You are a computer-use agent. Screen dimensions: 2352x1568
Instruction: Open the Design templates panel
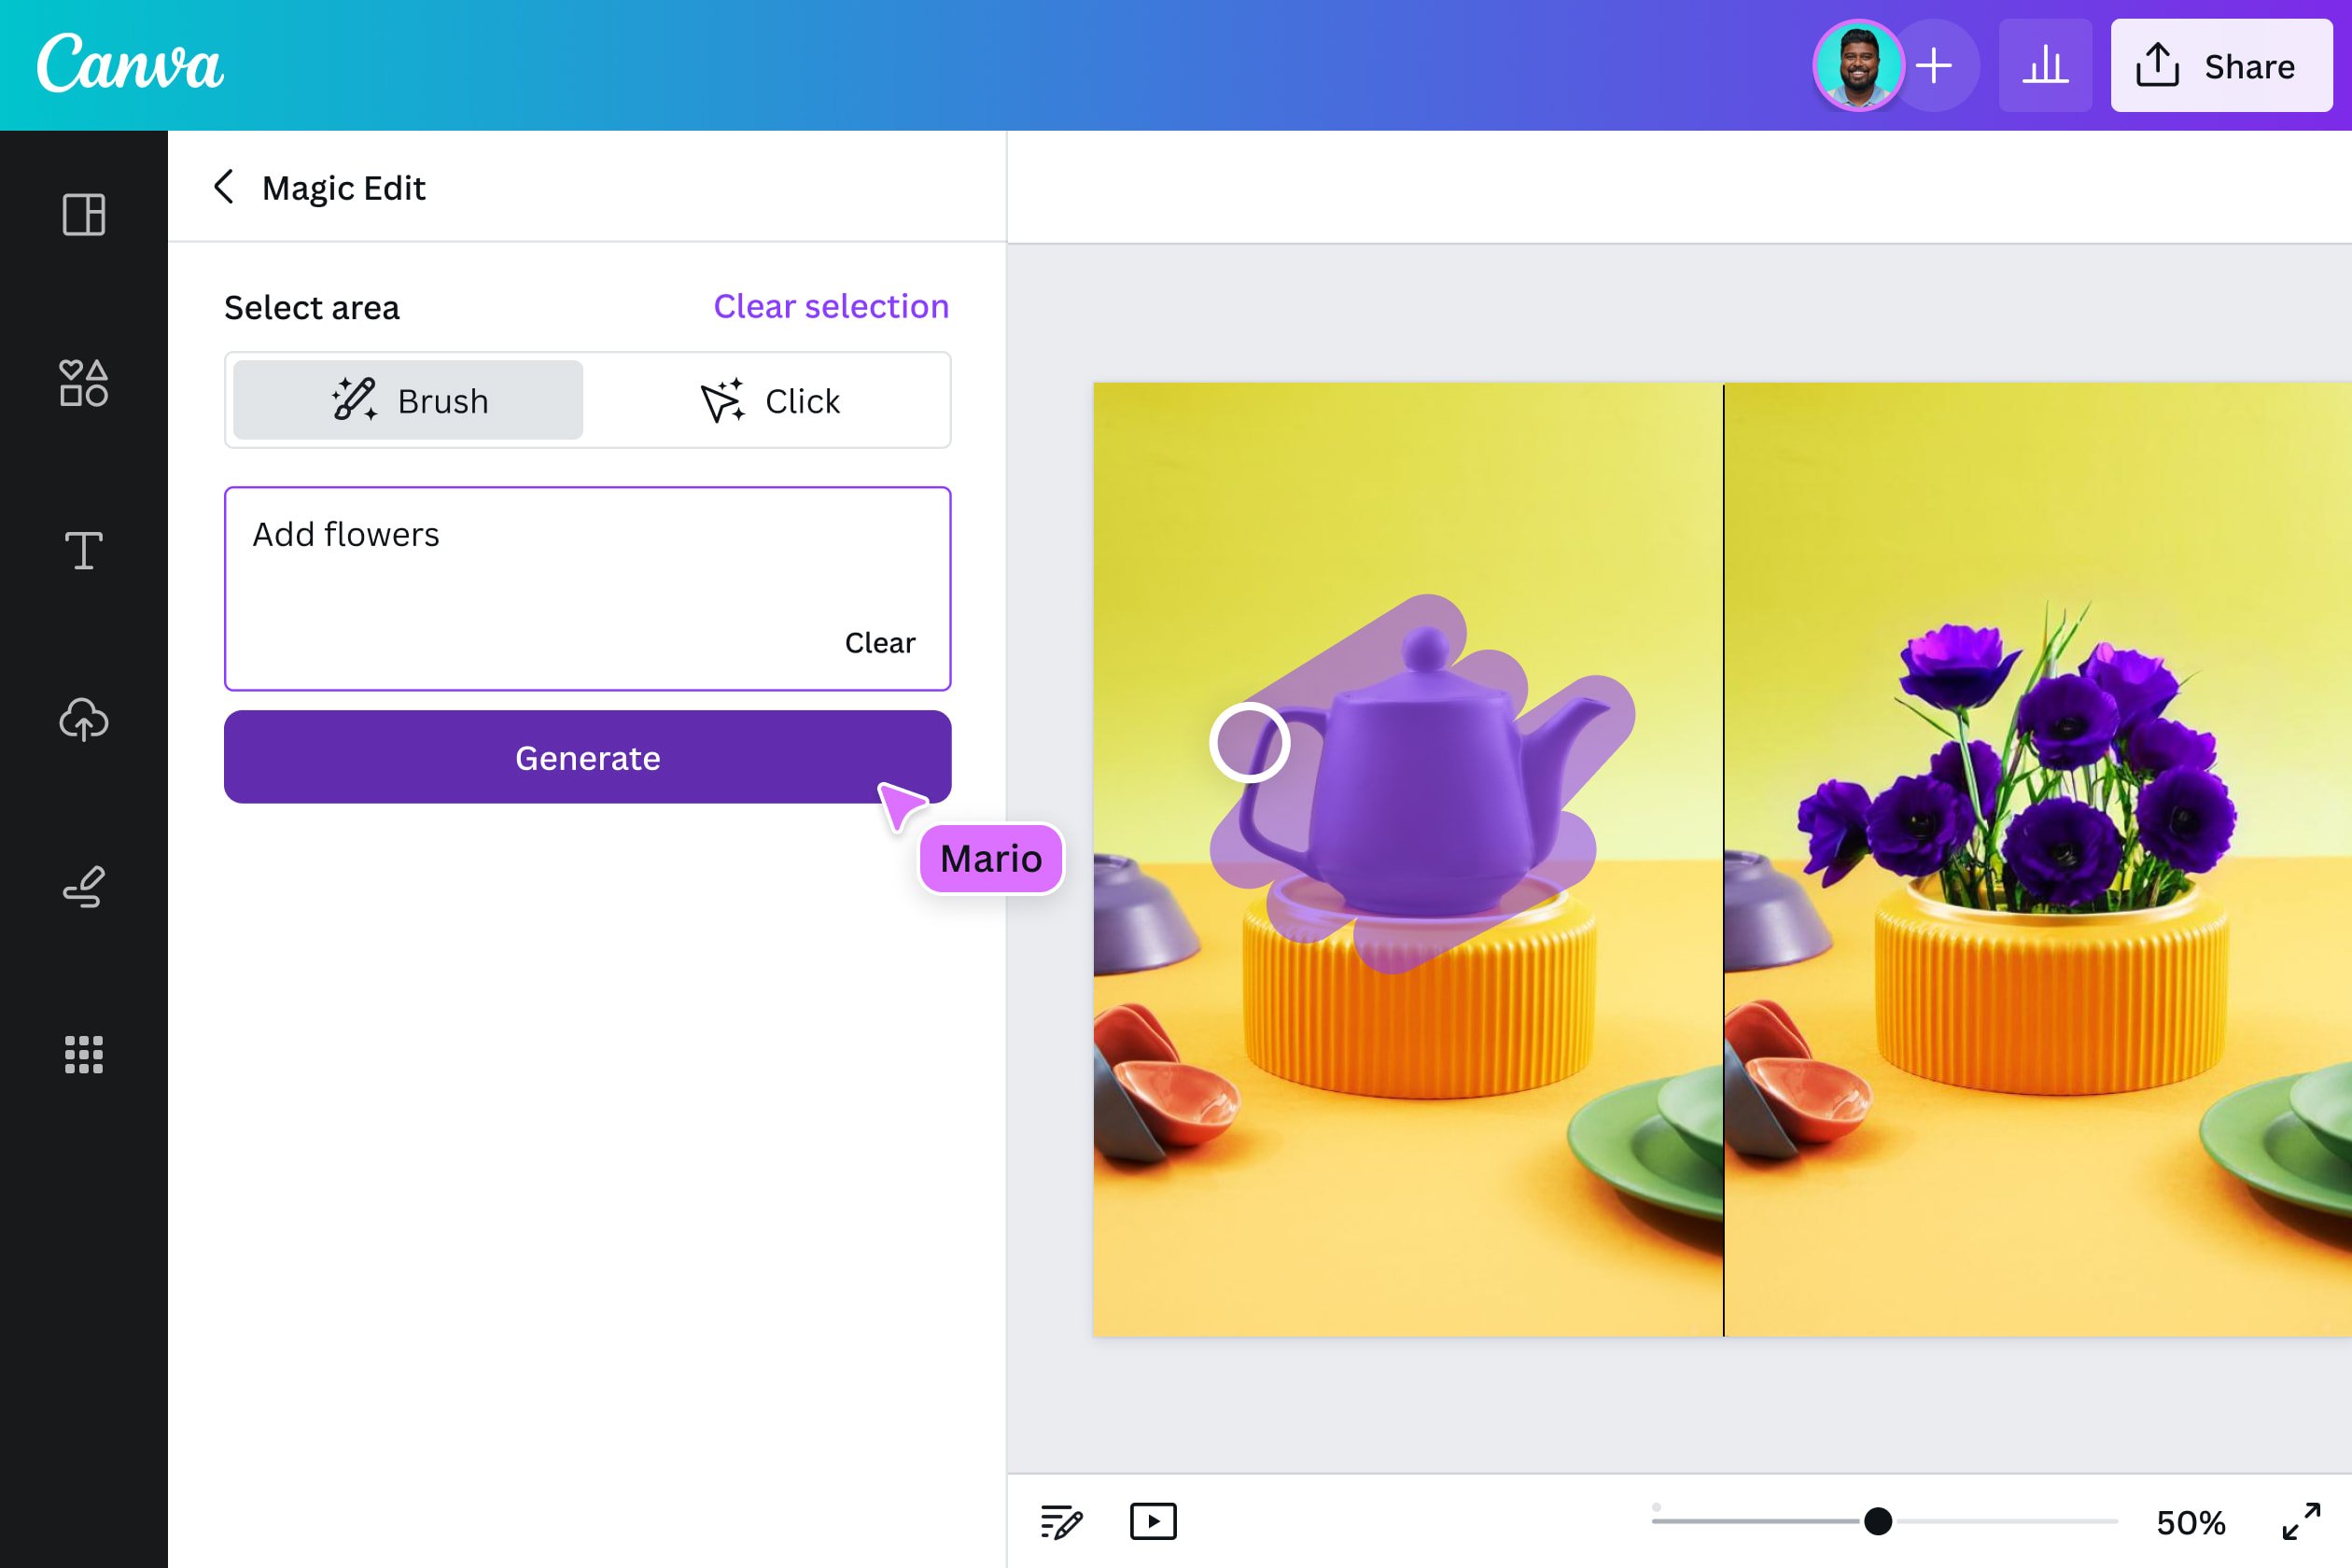tap(83, 214)
